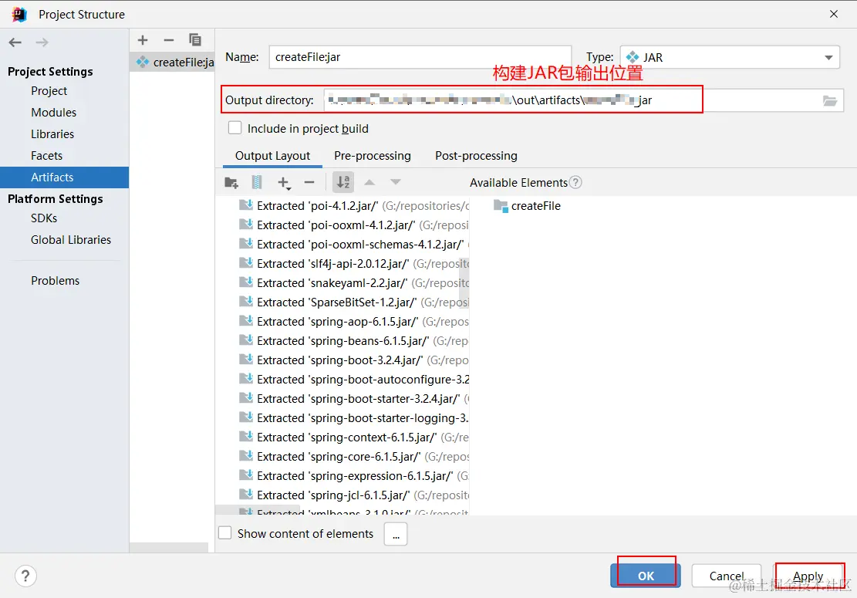Open the help button at bottom left

point(25,576)
